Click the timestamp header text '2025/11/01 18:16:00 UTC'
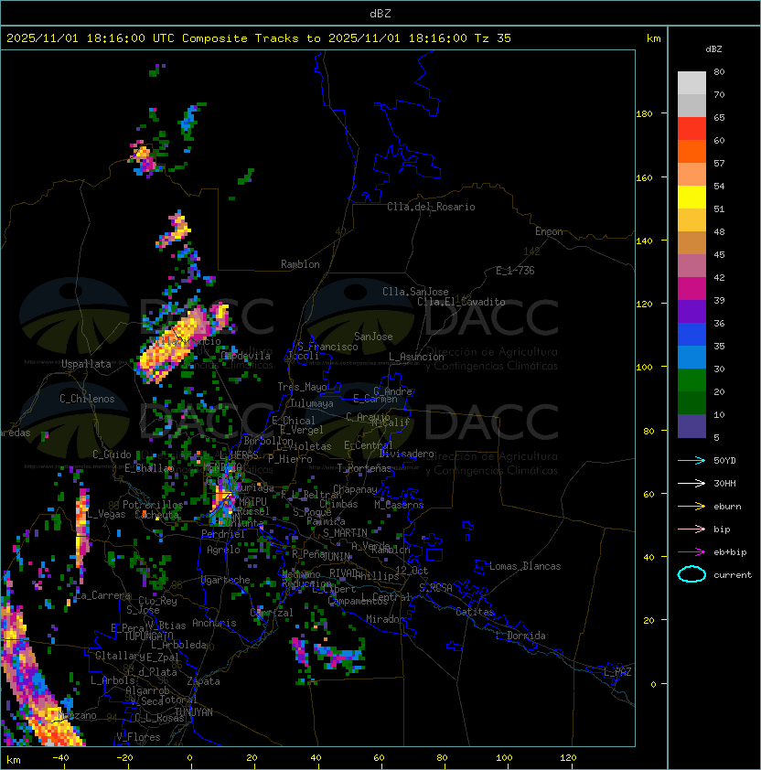This screenshot has width=761, height=770. coord(90,38)
